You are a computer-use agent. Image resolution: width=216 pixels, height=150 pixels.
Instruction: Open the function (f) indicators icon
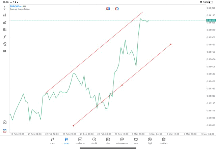click(x=5, y=37)
